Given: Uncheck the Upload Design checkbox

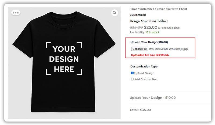Looking at the screenshot, I should pyautogui.click(x=132, y=73).
